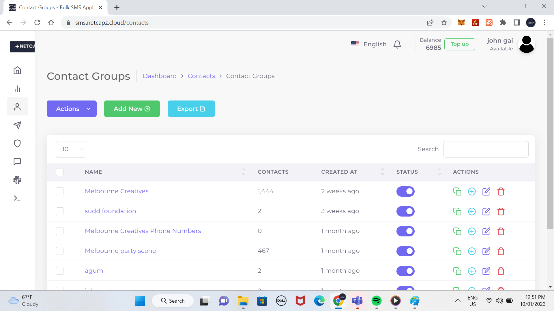Open the chat bubble sidebar icon
554x311 pixels.
point(17,162)
